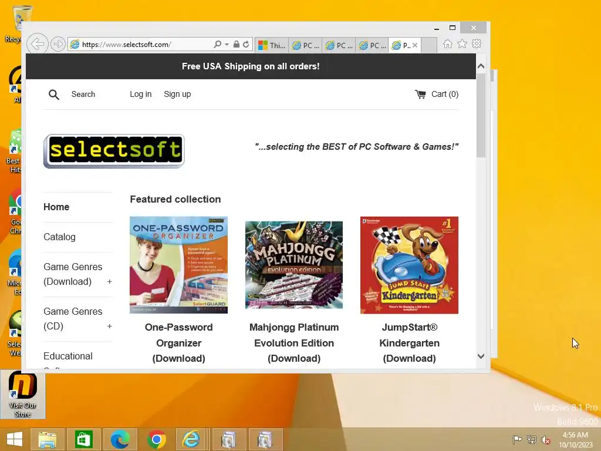Open Mahjongg Platinum Evolution Edition title link

tap(294, 343)
